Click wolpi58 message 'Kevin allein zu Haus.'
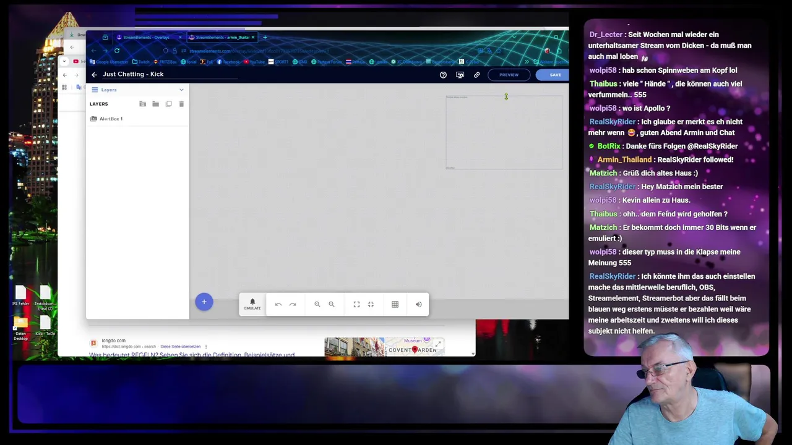 point(640,200)
